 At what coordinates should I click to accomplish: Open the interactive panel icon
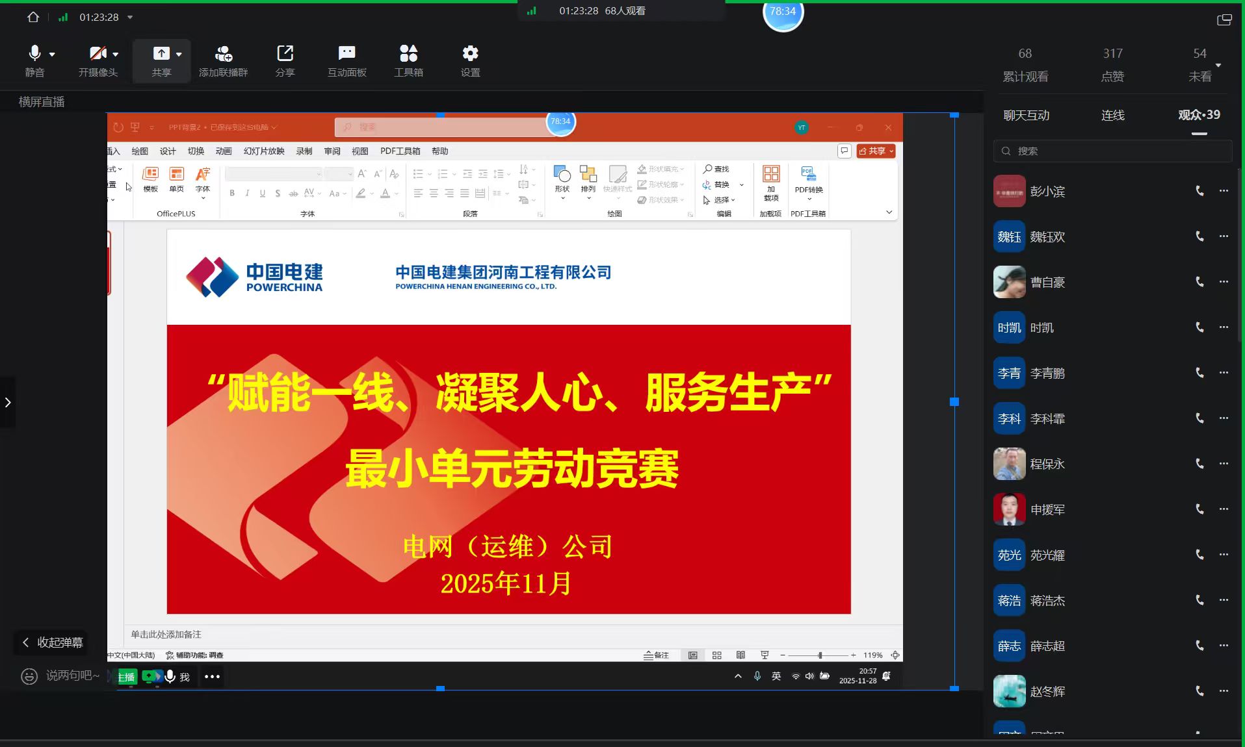347,53
